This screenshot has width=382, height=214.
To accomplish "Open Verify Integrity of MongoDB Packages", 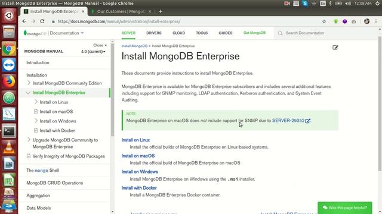I will pos(69,156).
